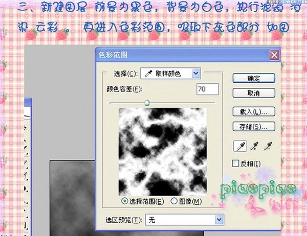Viewport: 307px width, 236px height.
Task: Click the empty gray workspace left of the dialog
Action: [x=61, y=102]
